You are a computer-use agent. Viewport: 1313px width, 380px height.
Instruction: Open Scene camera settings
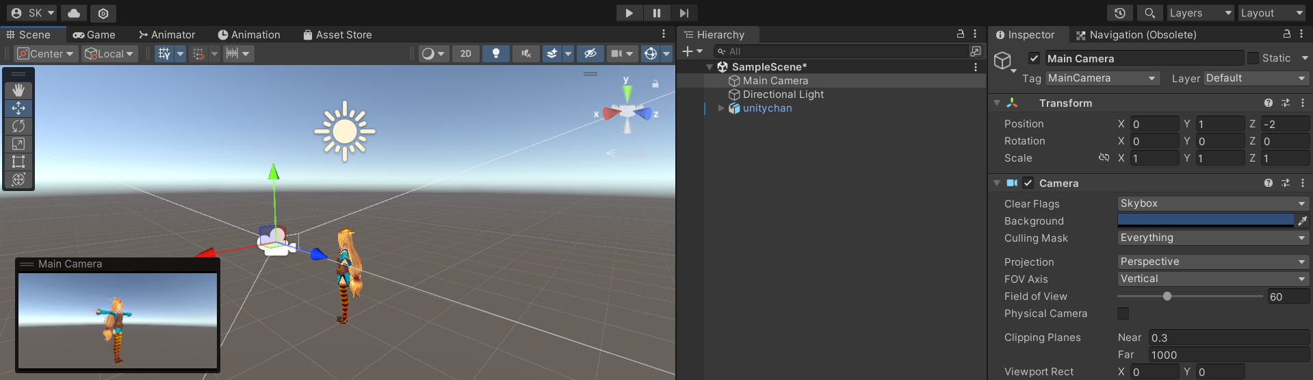coord(623,53)
